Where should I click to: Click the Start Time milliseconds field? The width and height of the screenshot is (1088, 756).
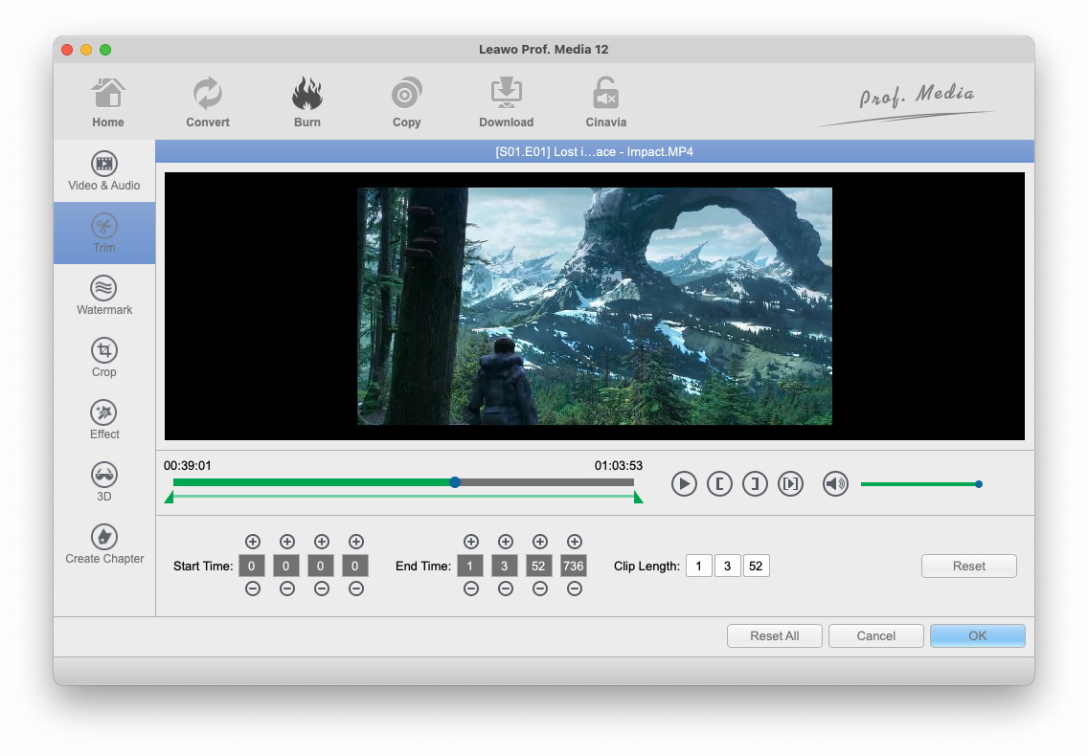click(x=354, y=566)
